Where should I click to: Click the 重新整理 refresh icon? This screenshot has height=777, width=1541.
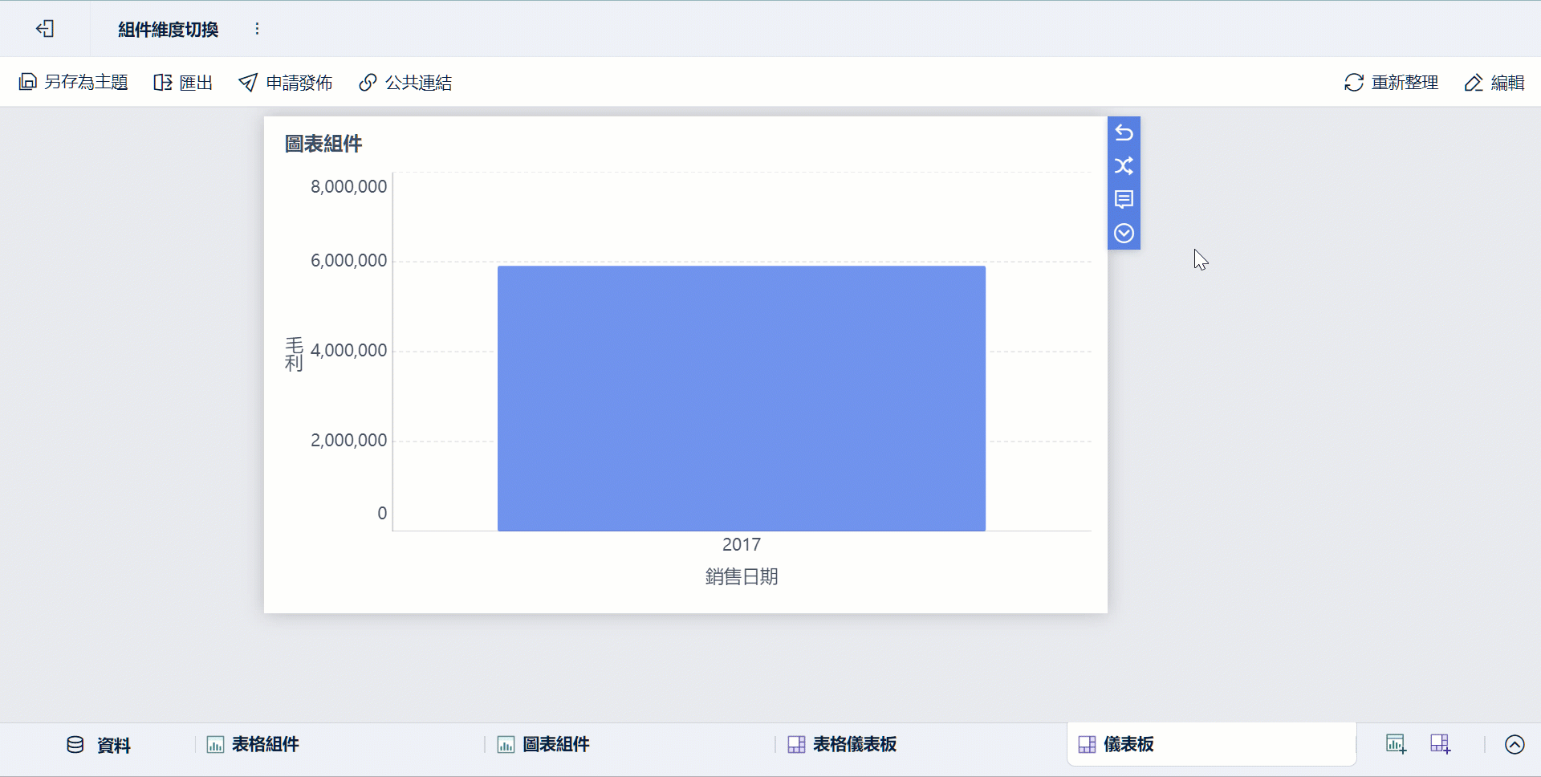(x=1390, y=82)
